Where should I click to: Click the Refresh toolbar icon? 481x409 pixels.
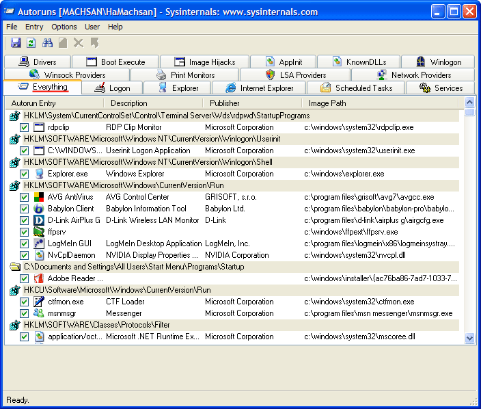point(31,43)
